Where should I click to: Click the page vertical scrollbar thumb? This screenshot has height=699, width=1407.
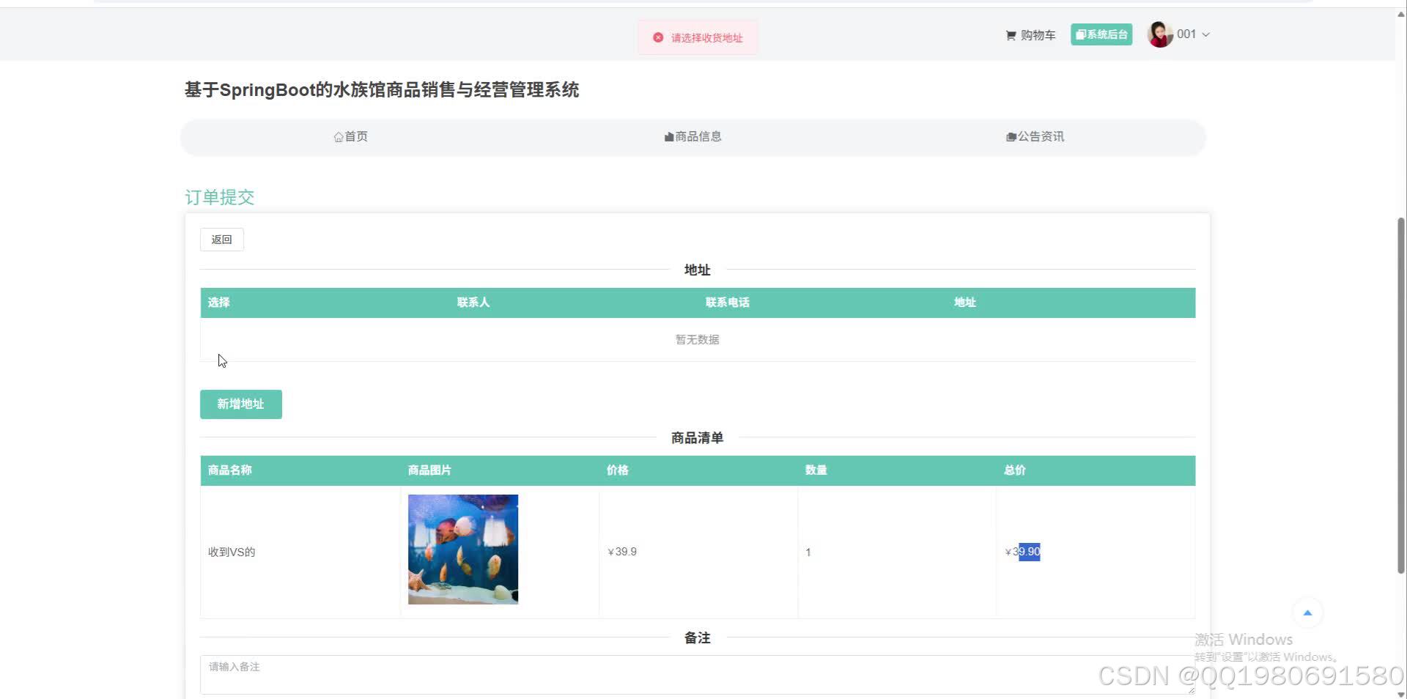1401,396
